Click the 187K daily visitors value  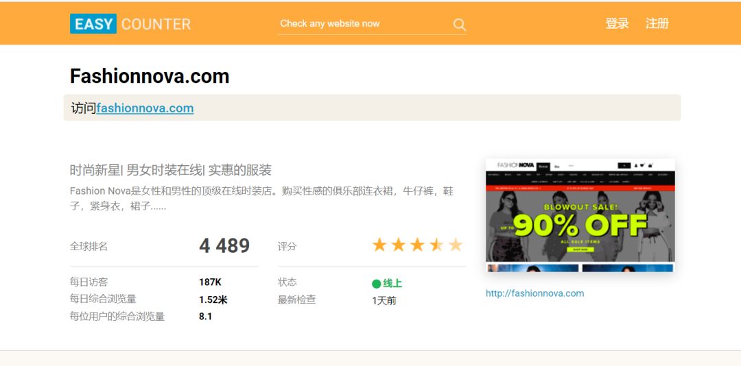(x=211, y=282)
